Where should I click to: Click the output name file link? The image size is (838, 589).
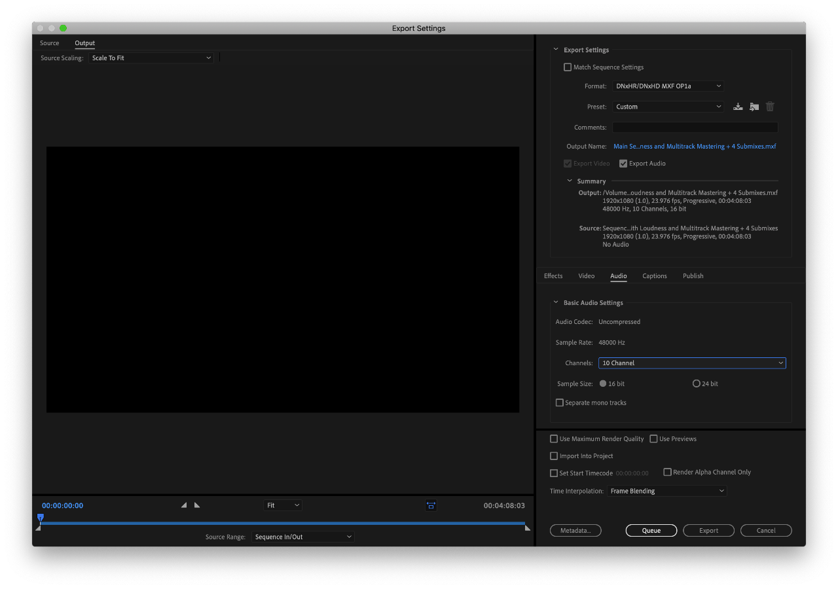click(695, 147)
